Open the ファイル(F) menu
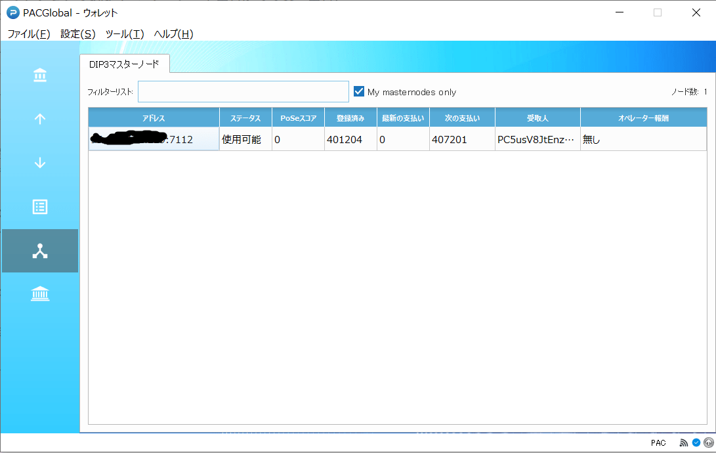Image resolution: width=716 pixels, height=453 pixels. [x=28, y=34]
